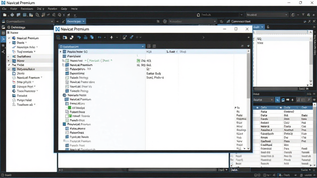Click the blue link icon in dialog toolbar

click(99, 37)
